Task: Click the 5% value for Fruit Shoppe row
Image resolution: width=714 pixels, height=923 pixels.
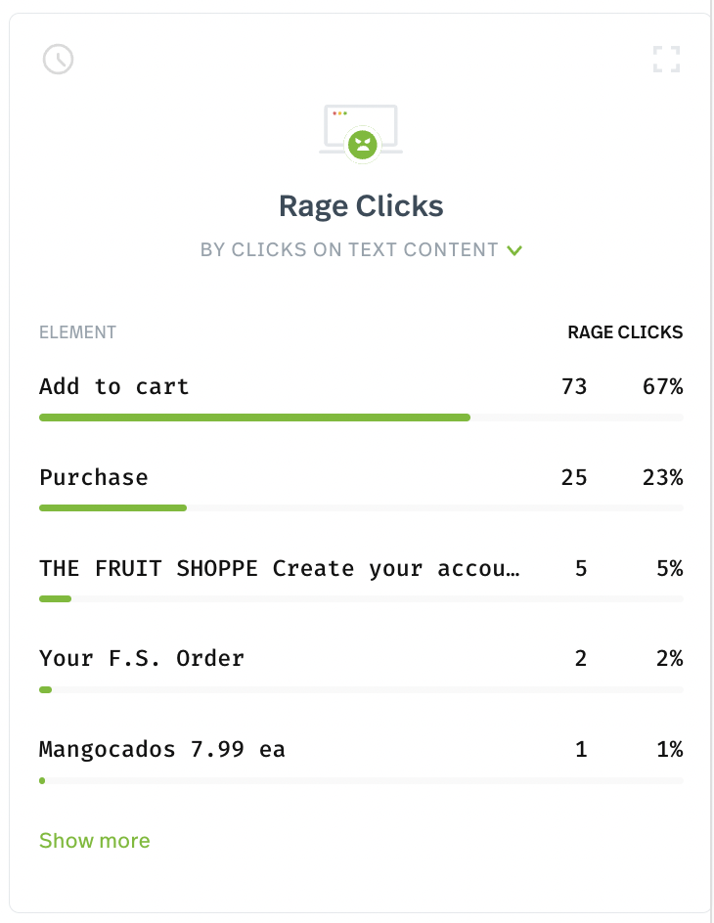Action: (670, 569)
